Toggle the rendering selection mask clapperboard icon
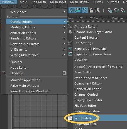The width and height of the screenshot is (127, 129). [78, 10]
